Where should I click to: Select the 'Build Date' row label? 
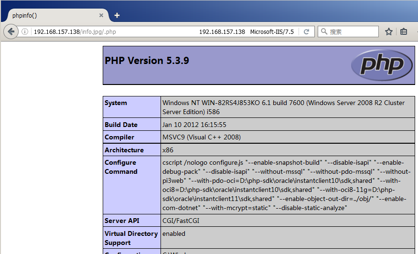(121, 125)
